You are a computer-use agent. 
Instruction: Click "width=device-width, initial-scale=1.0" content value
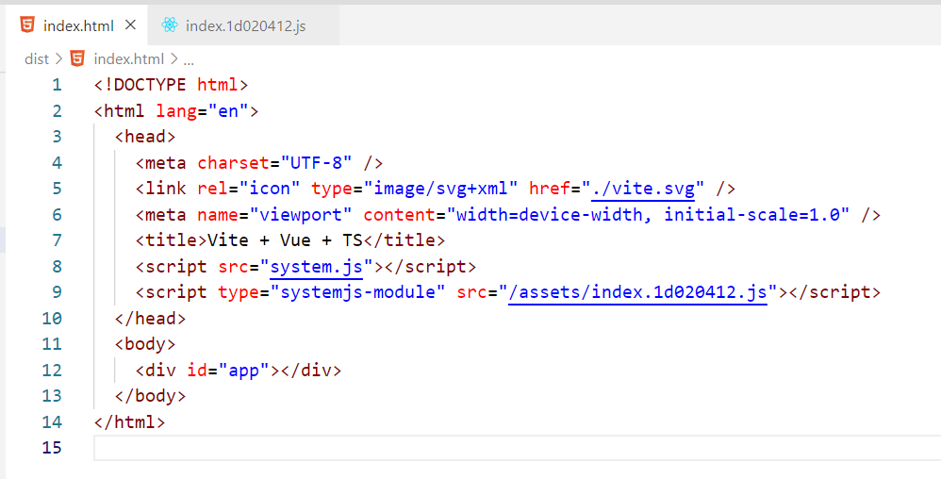(x=648, y=214)
